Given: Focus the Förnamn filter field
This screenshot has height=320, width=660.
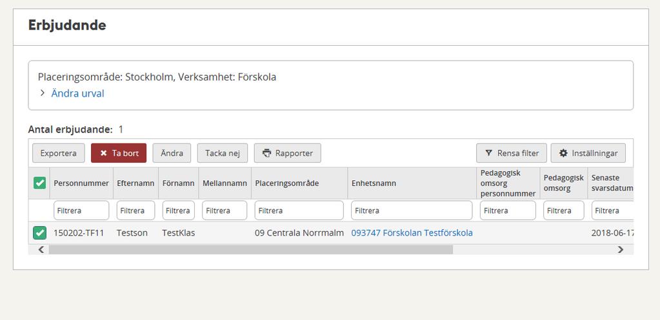Looking at the screenshot, I should (179, 211).
